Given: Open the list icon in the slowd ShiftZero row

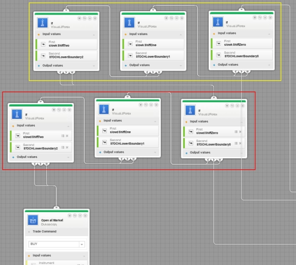Looking at the screenshot, I should pyautogui.click(x=236, y=132).
